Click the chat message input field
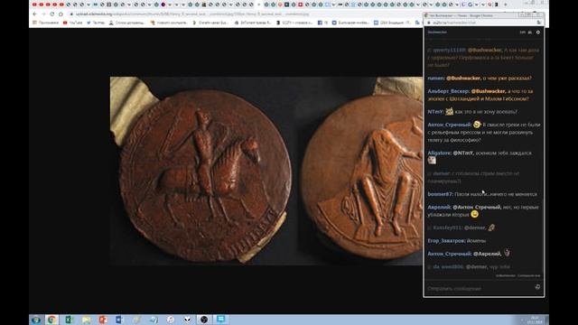Viewport: 578px width, 325px height. pos(480,288)
